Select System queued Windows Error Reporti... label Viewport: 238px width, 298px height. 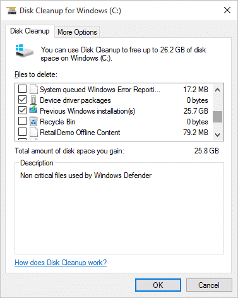click(100, 90)
